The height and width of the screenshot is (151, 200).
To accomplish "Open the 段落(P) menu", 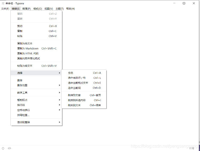I will pos(26,9).
